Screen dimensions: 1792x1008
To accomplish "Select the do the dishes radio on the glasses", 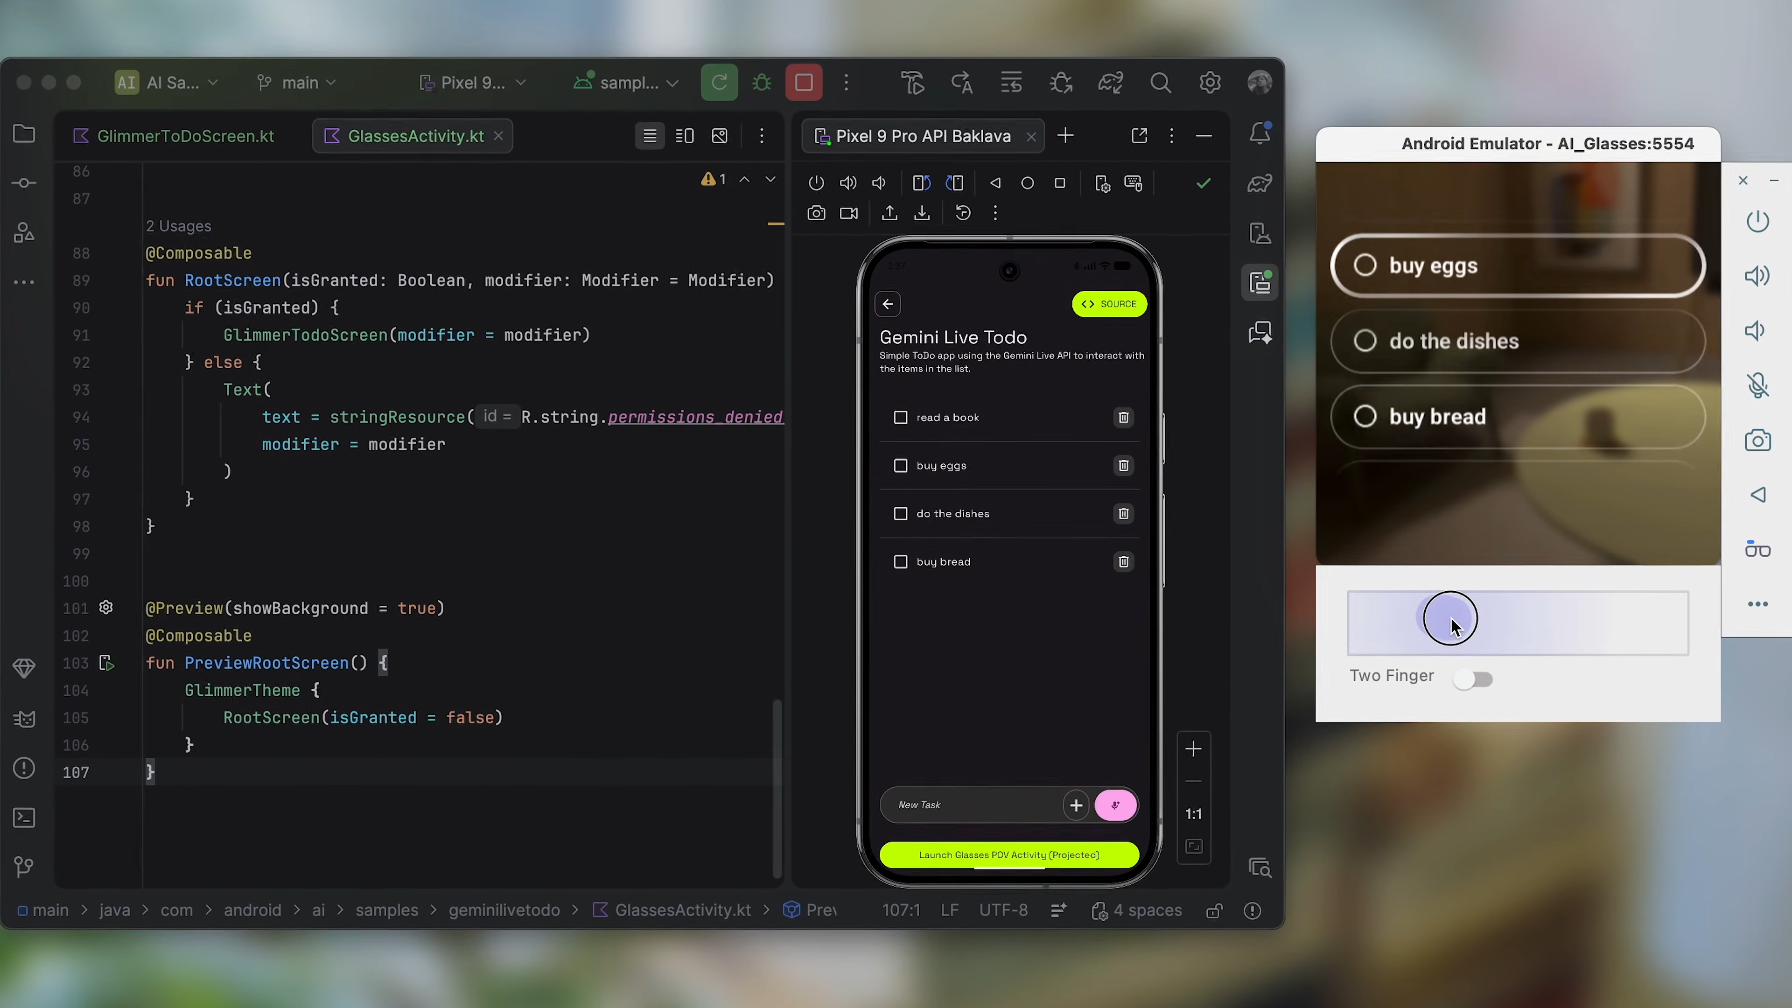I will (x=1365, y=341).
